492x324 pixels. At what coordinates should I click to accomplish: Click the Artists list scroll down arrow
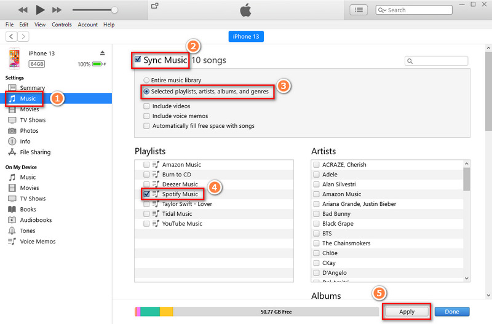467,279
